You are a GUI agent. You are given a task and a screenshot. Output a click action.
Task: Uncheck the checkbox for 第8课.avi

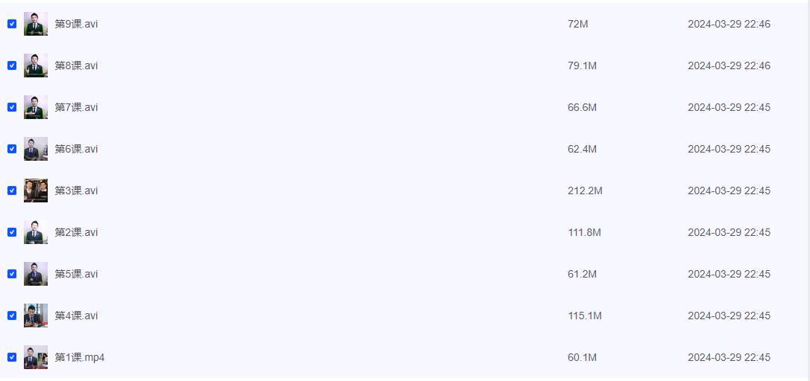pos(12,65)
